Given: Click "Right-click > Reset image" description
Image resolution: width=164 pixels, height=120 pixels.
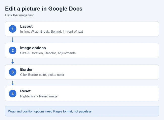Looking at the screenshot, I should point(39,96).
